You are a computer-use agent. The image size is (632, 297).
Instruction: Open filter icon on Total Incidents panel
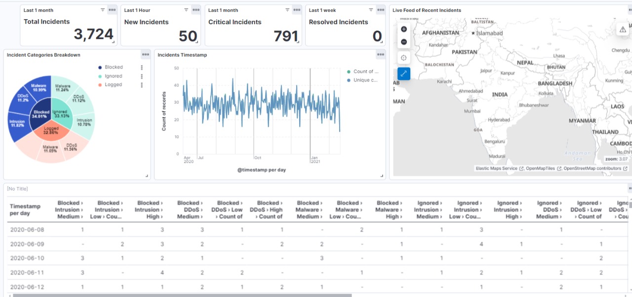(103, 10)
